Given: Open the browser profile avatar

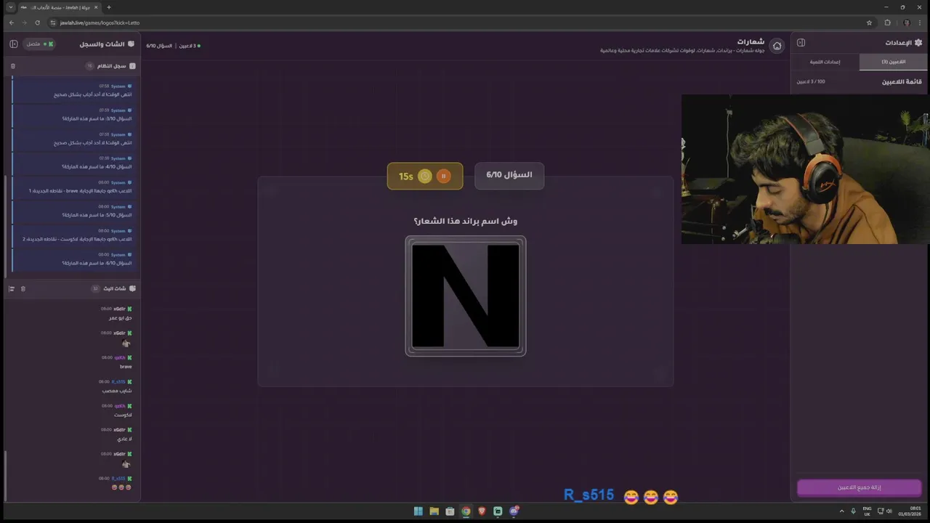Looking at the screenshot, I should (x=906, y=23).
